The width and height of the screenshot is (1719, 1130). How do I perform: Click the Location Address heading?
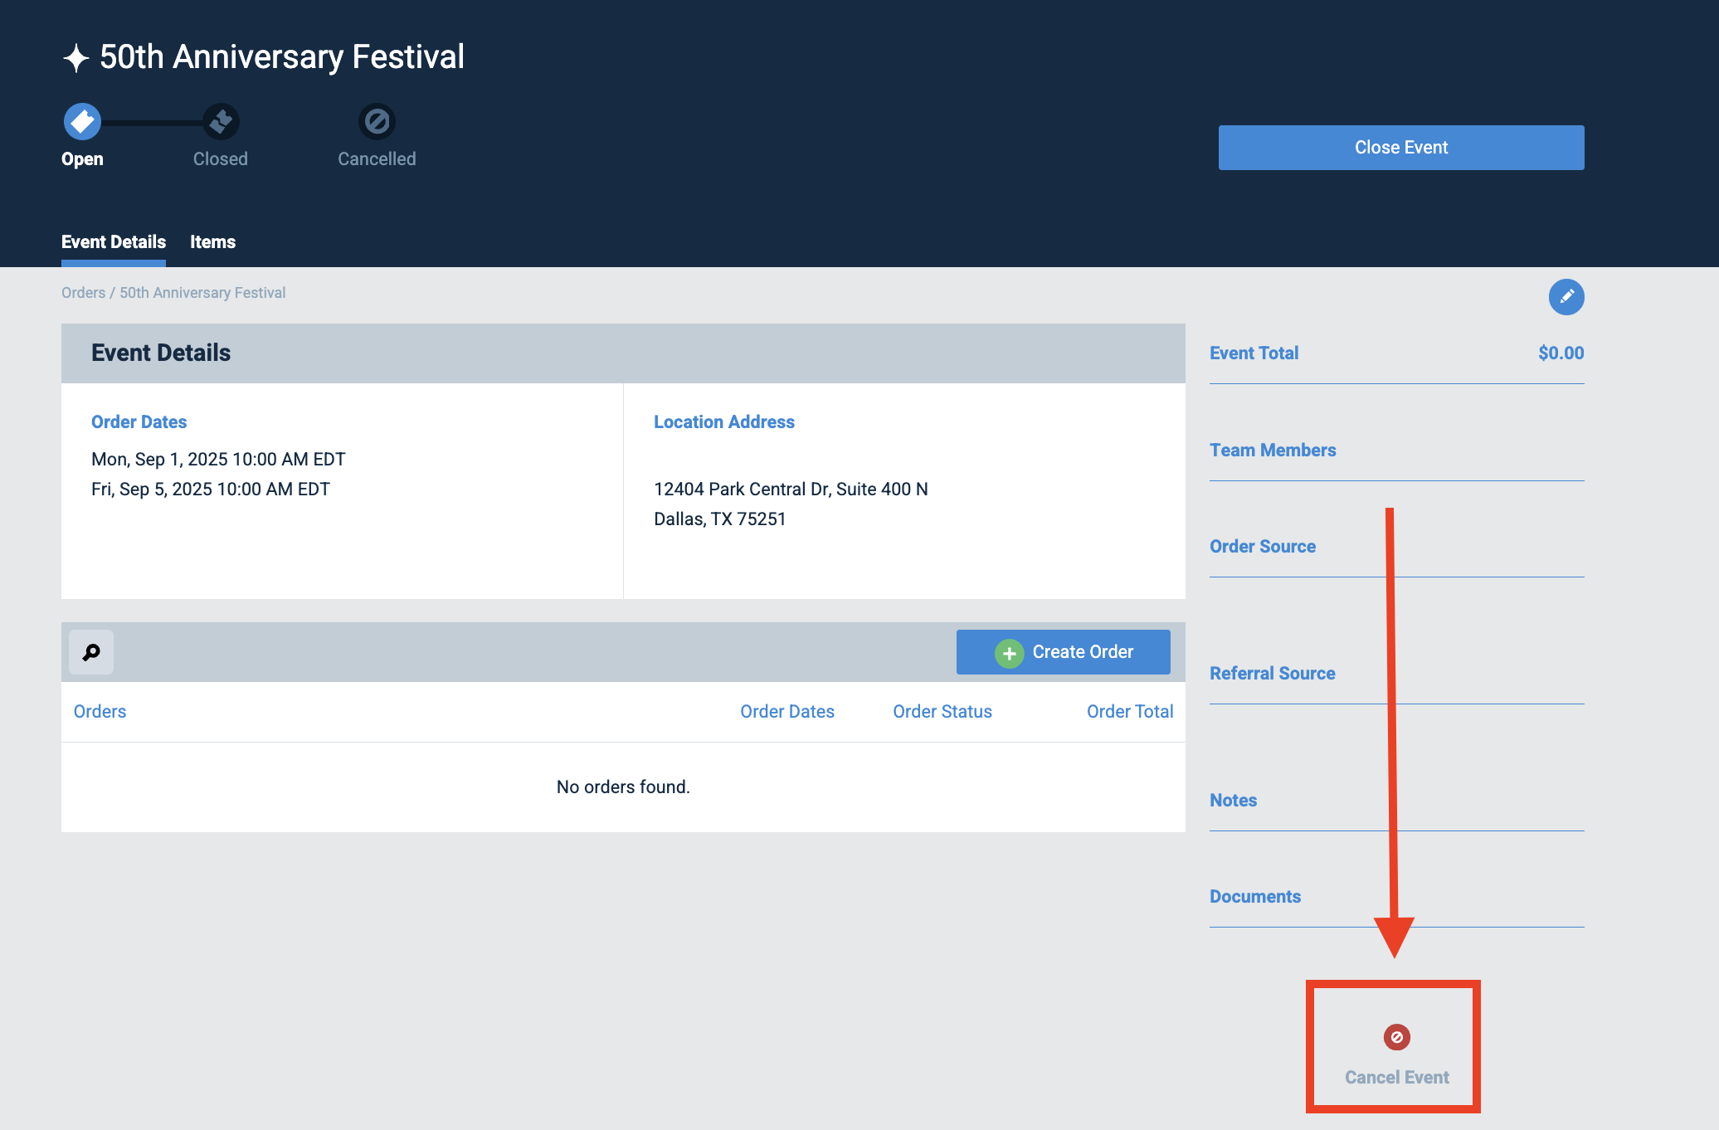(724, 422)
